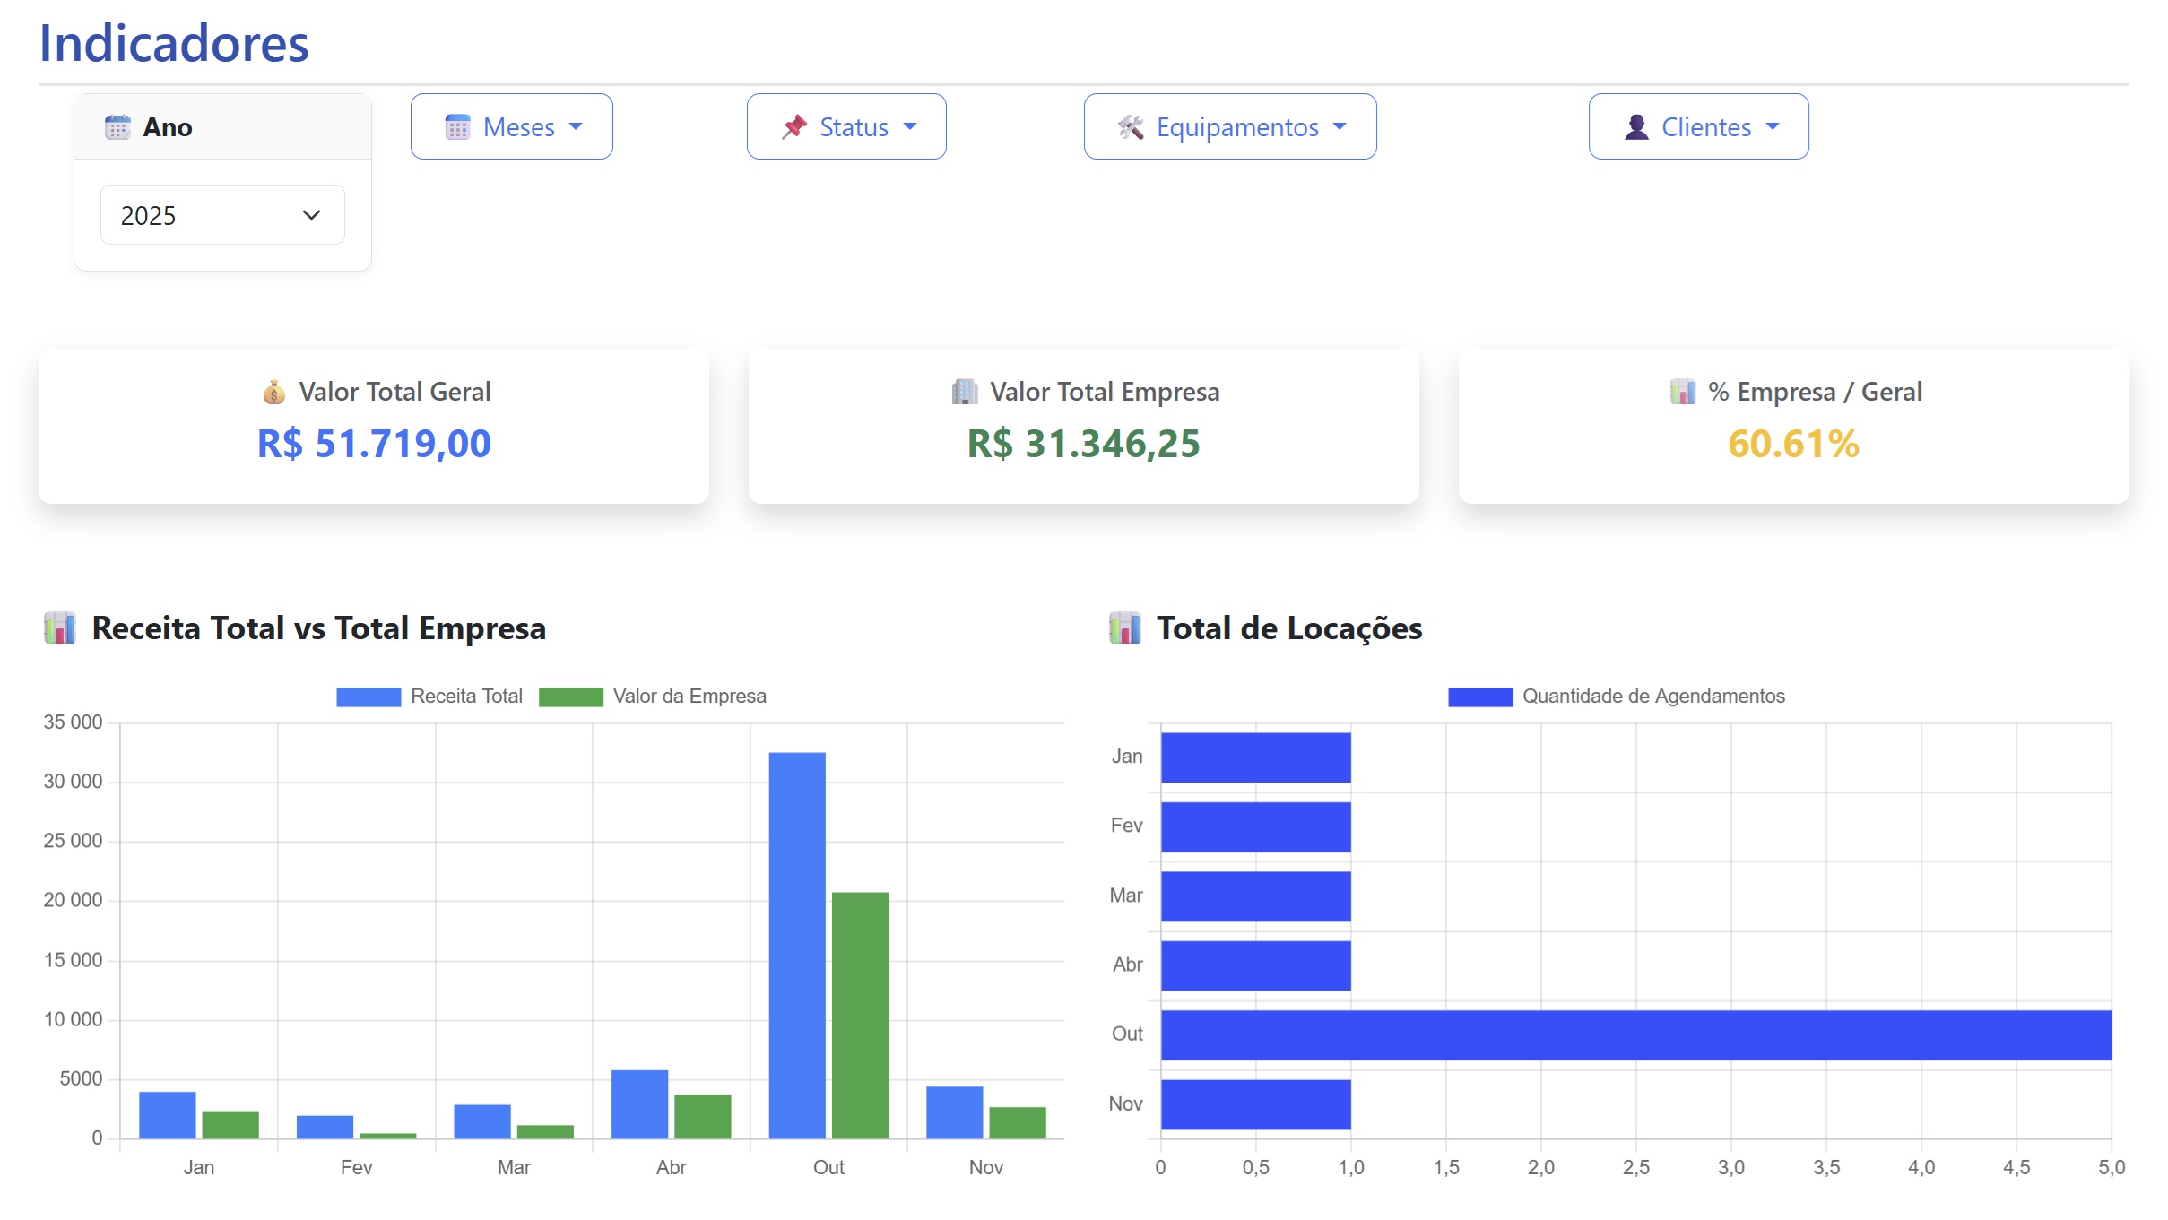The height and width of the screenshot is (1220, 2168).
Task: Click the Out bar in Total de Locações chart
Action: point(1635,1034)
